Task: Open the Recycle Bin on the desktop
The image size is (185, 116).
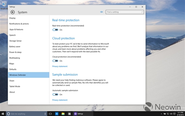Action: tap(4, 5)
